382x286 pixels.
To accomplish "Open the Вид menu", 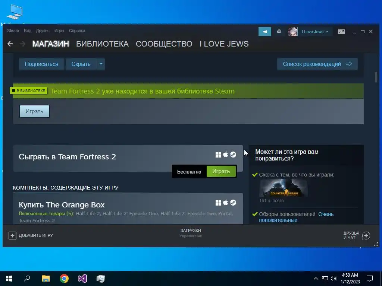I will [x=28, y=31].
